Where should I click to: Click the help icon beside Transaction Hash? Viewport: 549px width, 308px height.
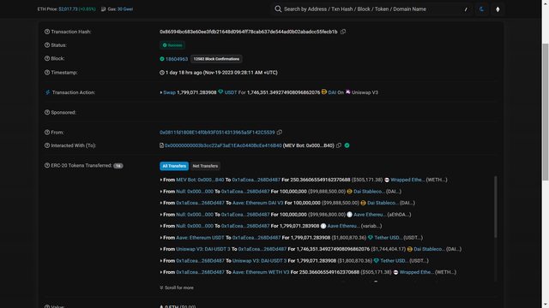47,32
